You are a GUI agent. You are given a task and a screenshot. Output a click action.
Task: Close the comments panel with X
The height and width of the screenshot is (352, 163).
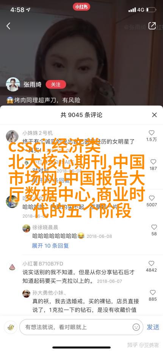click(x=154, y=115)
